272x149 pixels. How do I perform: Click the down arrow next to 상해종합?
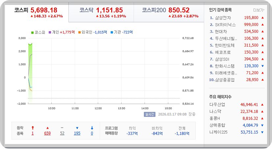262,125
